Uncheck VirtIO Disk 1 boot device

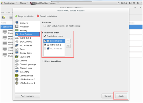pyautogui.click(x=45, y=45)
